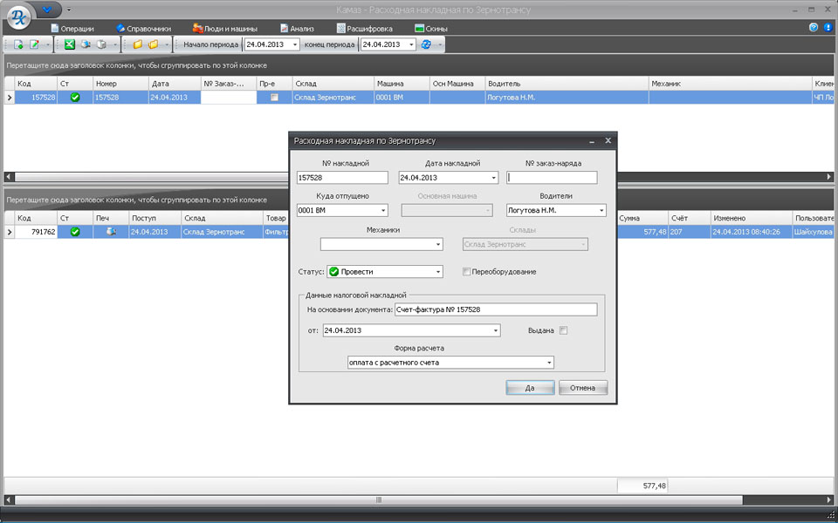This screenshot has width=838, height=523.
Task: Click the На основании документа field
Action: coord(496,310)
